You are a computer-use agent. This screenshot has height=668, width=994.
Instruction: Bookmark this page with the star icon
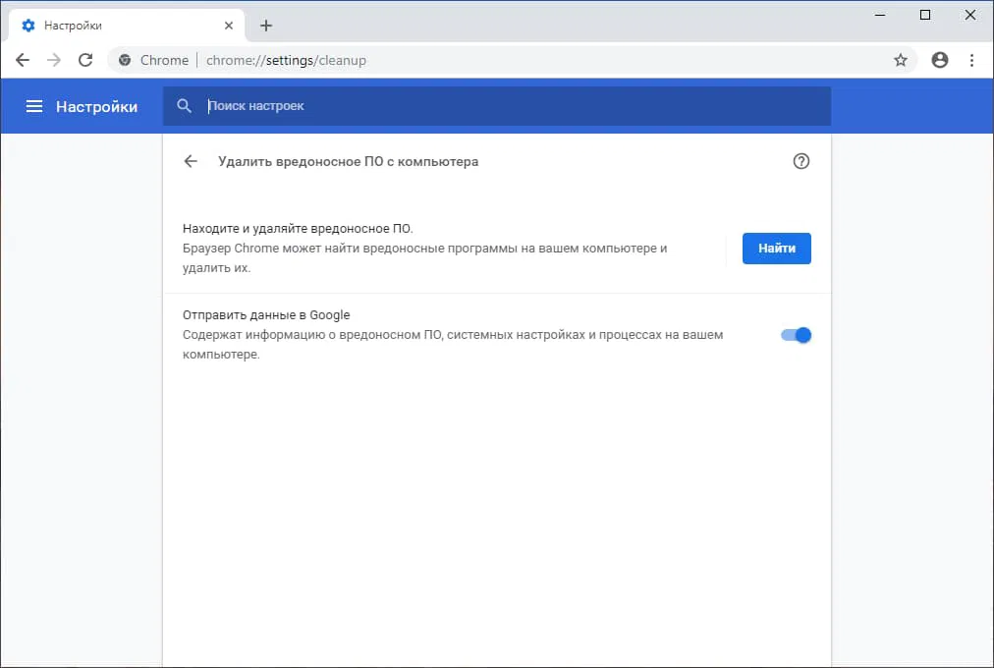pyautogui.click(x=901, y=60)
